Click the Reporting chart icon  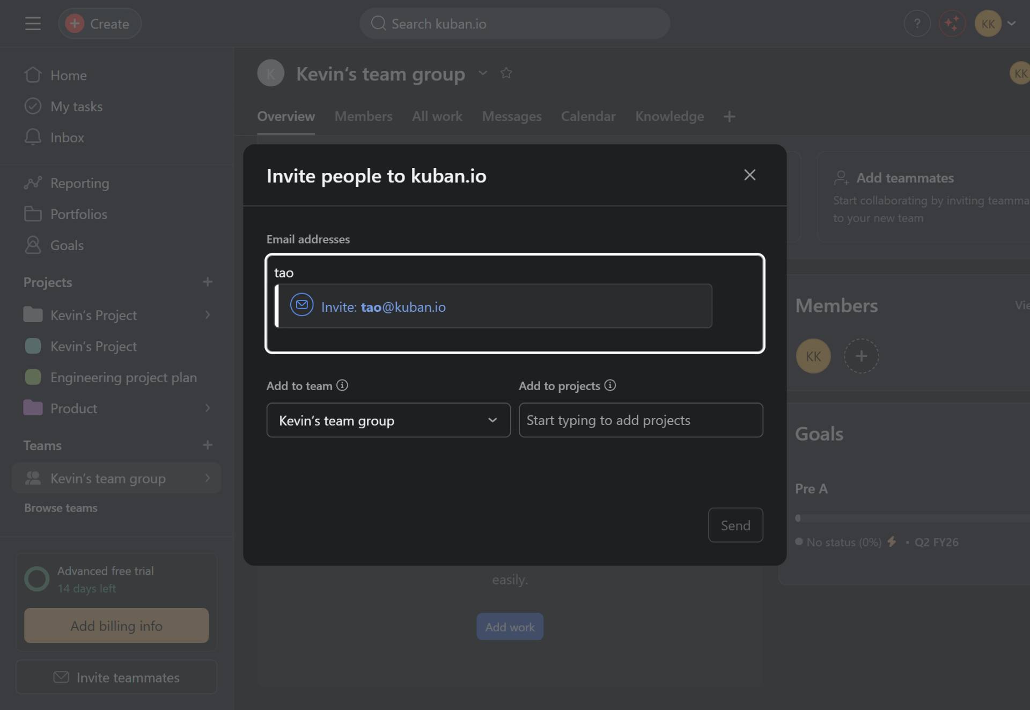pyautogui.click(x=33, y=183)
